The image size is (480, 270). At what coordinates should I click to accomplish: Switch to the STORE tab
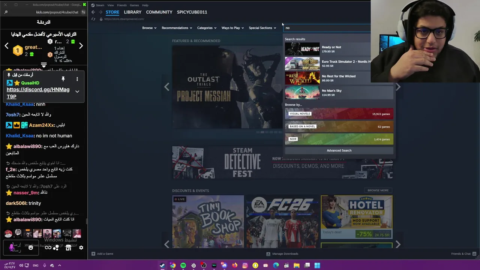112,12
